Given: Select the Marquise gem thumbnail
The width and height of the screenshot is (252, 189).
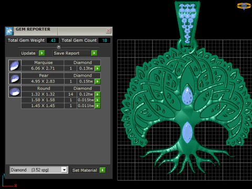Looking at the screenshot, I should (x=15, y=65).
